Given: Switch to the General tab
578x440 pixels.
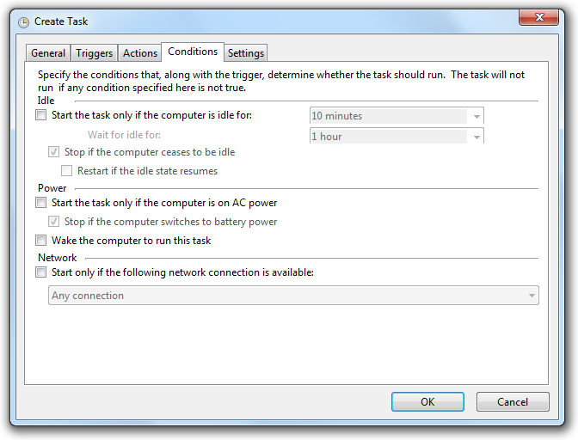Looking at the screenshot, I should 48,53.
